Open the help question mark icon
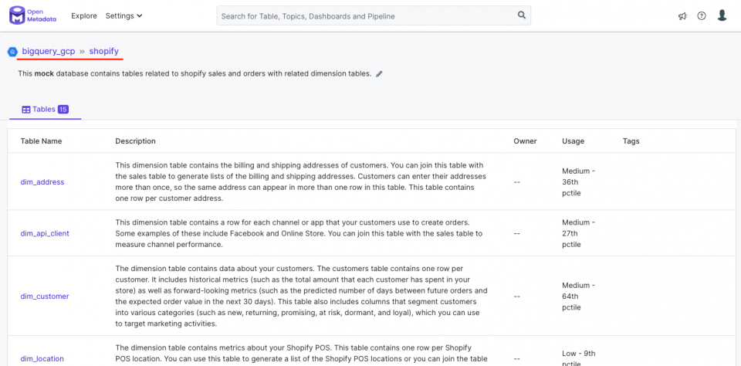The image size is (741, 366). pyautogui.click(x=702, y=16)
